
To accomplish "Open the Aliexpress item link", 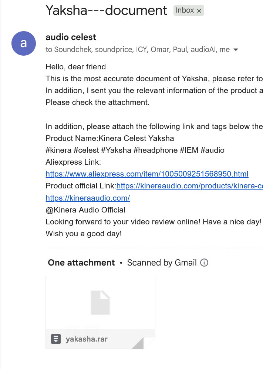I will 147,174.
